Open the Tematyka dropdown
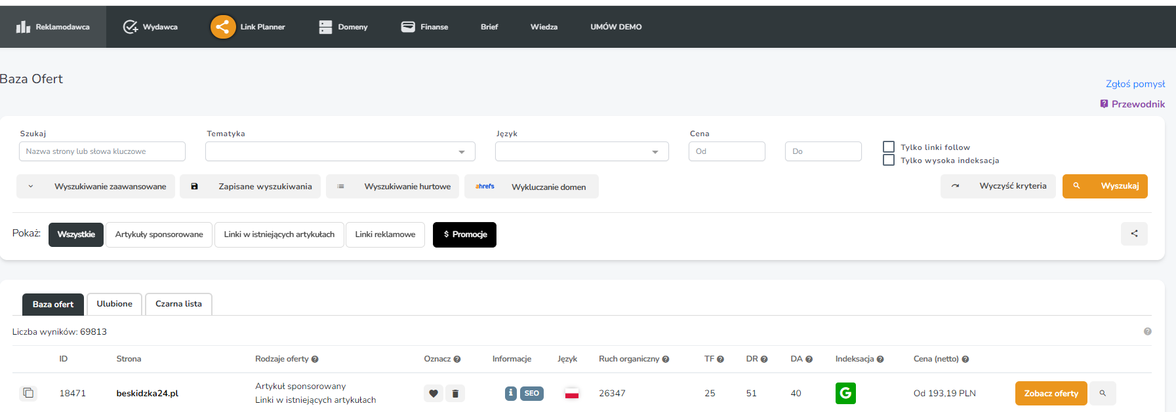This screenshot has height=412, width=1176. (x=340, y=151)
